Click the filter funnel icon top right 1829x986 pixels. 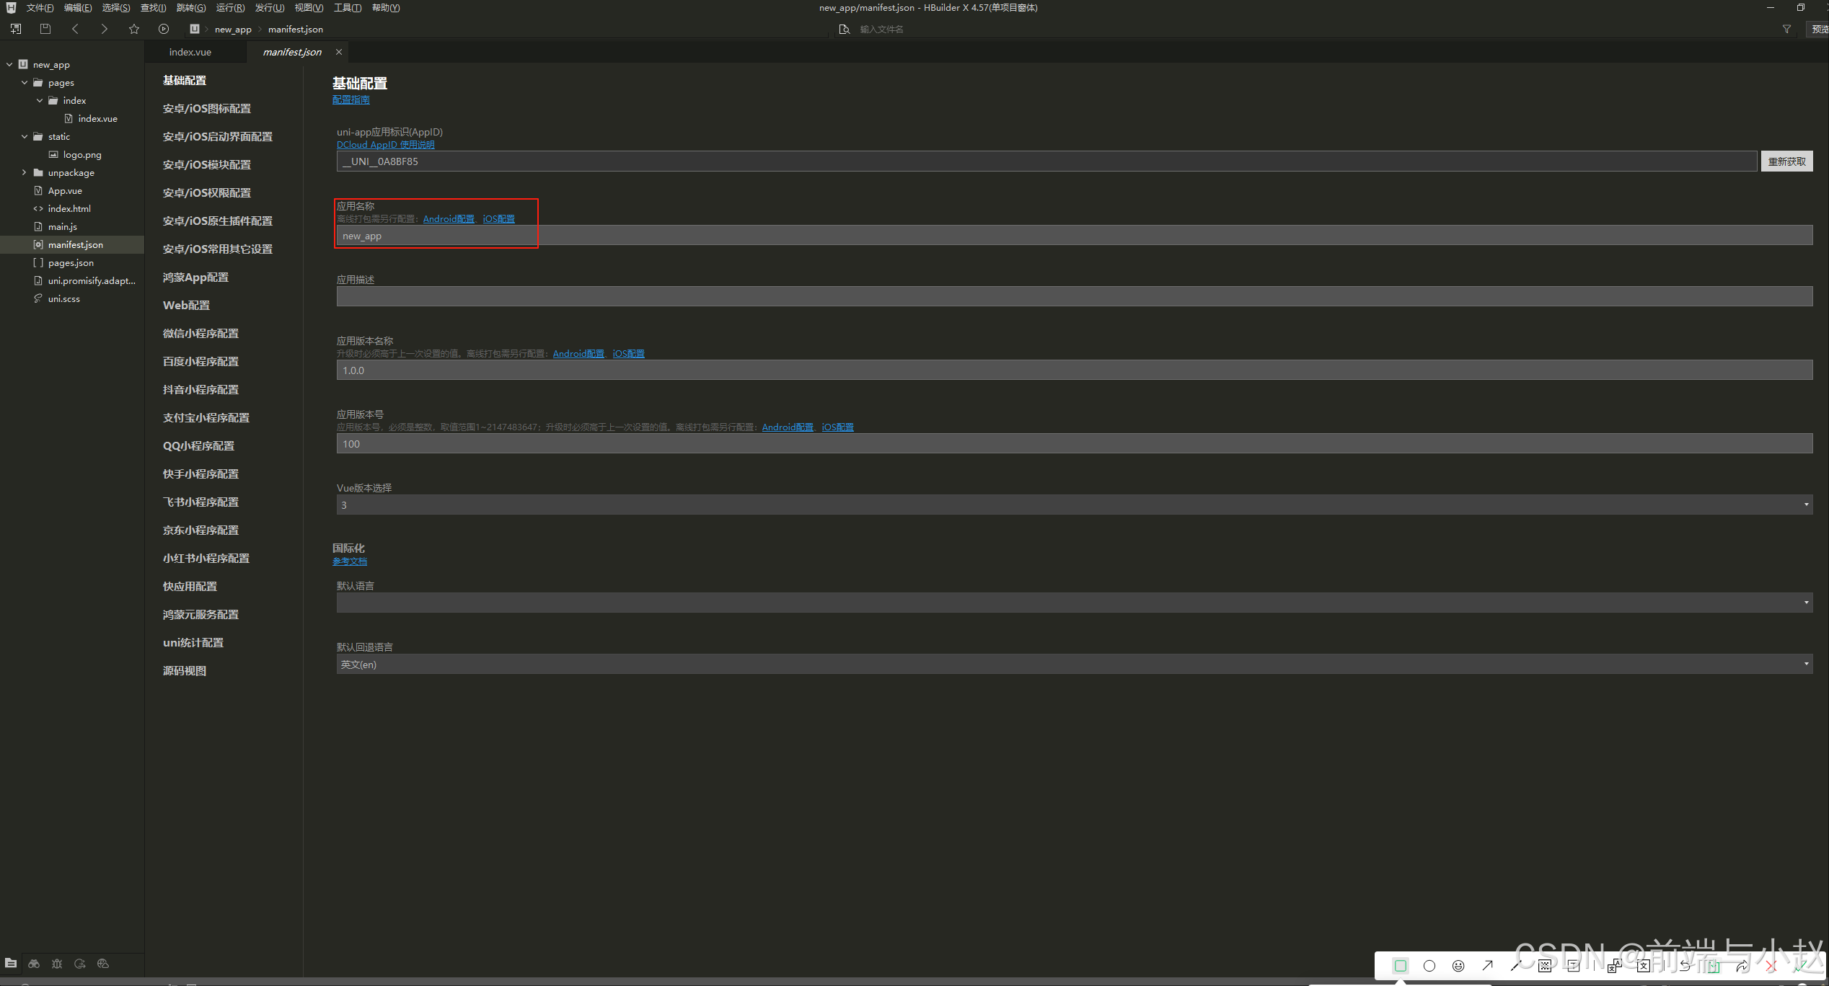pos(1786,29)
